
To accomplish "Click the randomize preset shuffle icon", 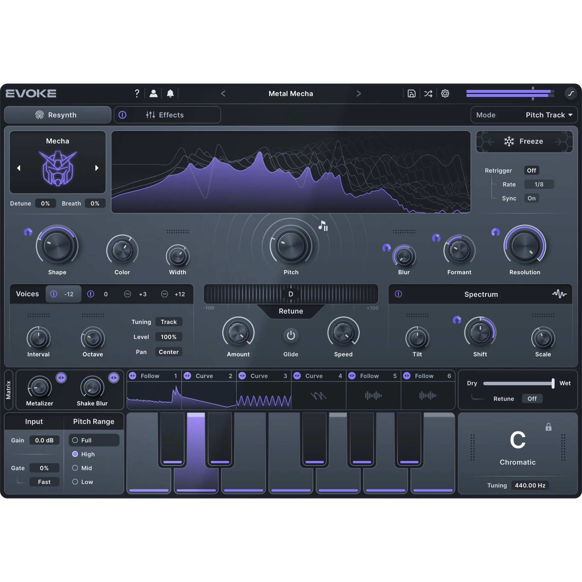I will coord(428,93).
